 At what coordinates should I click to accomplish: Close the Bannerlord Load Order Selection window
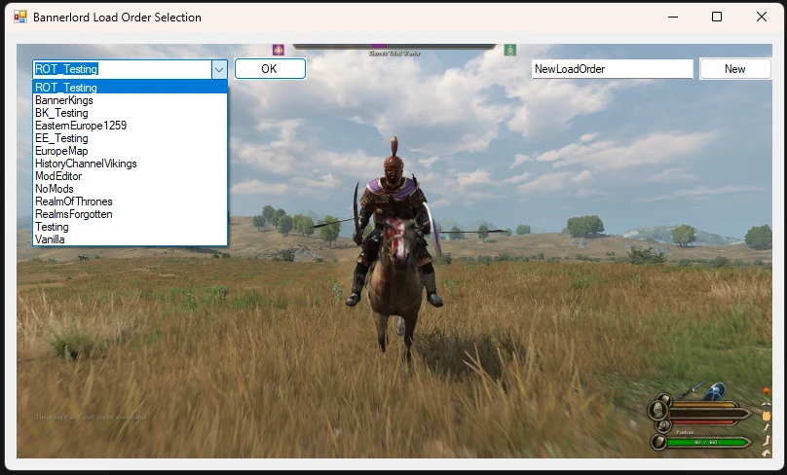pos(762,18)
